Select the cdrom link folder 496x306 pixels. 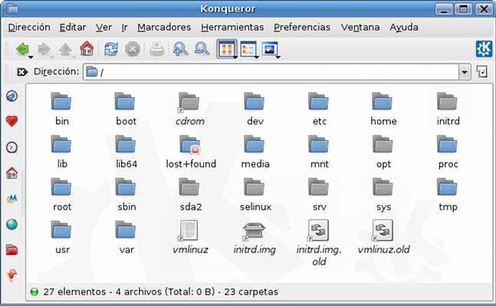(x=190, y=109)
